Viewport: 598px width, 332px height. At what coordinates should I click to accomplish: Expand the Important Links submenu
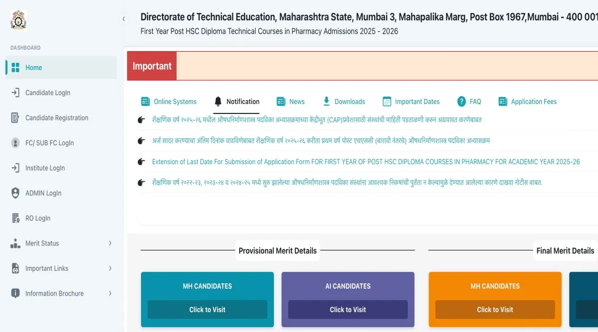point(110,268)
